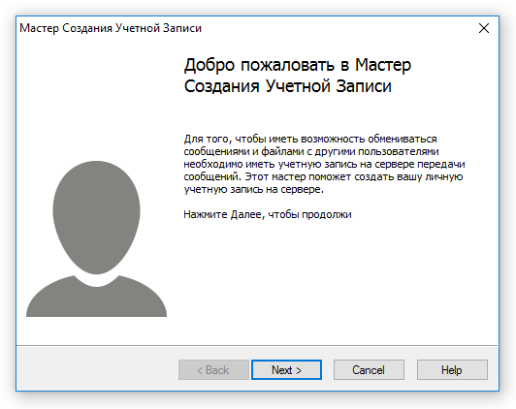Click the empty title bar area beside the X
516x409 pixels.
[x=338, y=28]
